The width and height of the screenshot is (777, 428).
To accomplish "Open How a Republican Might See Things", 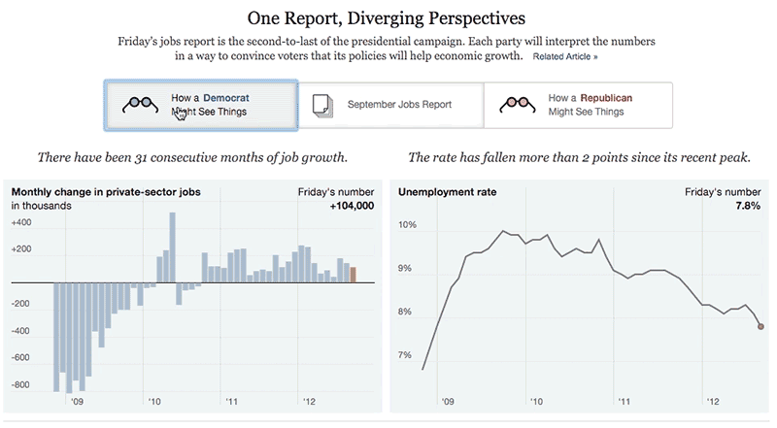I will 578,105.
